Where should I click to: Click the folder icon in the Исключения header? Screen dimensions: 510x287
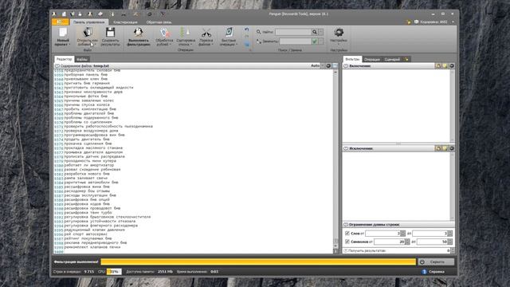pos(438,148)
